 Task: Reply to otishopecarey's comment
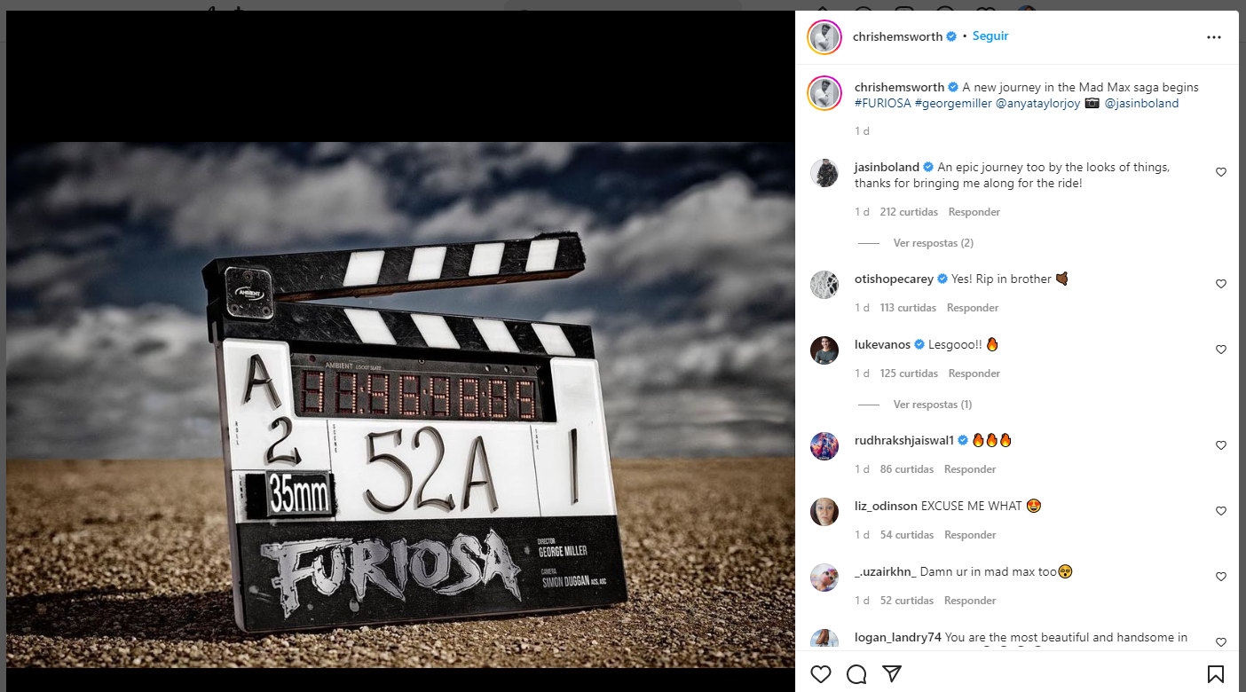coord(973,308)
